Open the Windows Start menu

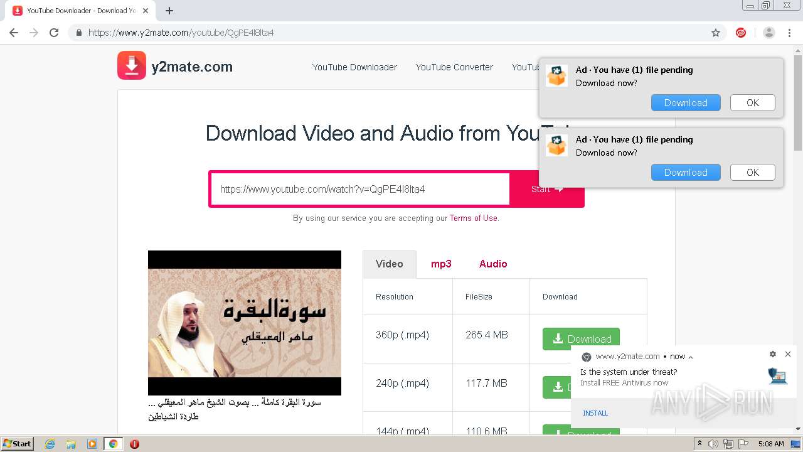tap(18, 444)
